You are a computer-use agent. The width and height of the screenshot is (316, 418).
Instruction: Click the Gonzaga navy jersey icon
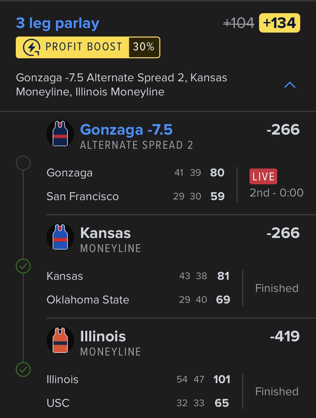pos(60,134)
